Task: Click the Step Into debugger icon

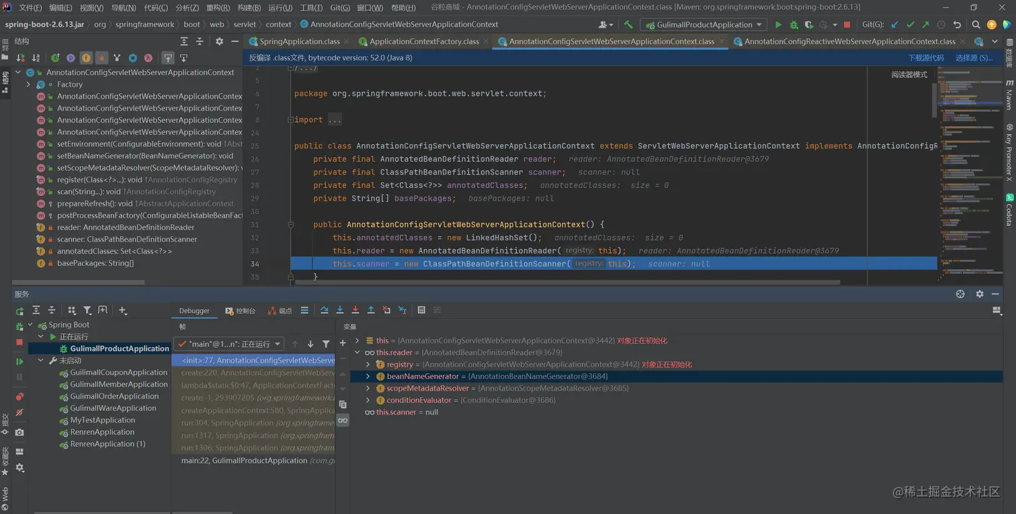Action: point(340,310)
